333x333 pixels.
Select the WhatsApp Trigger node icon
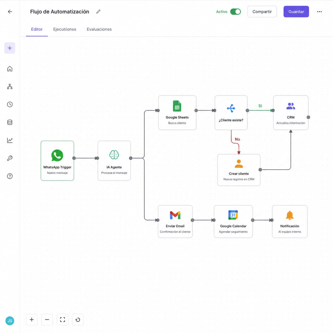[57, 155]
